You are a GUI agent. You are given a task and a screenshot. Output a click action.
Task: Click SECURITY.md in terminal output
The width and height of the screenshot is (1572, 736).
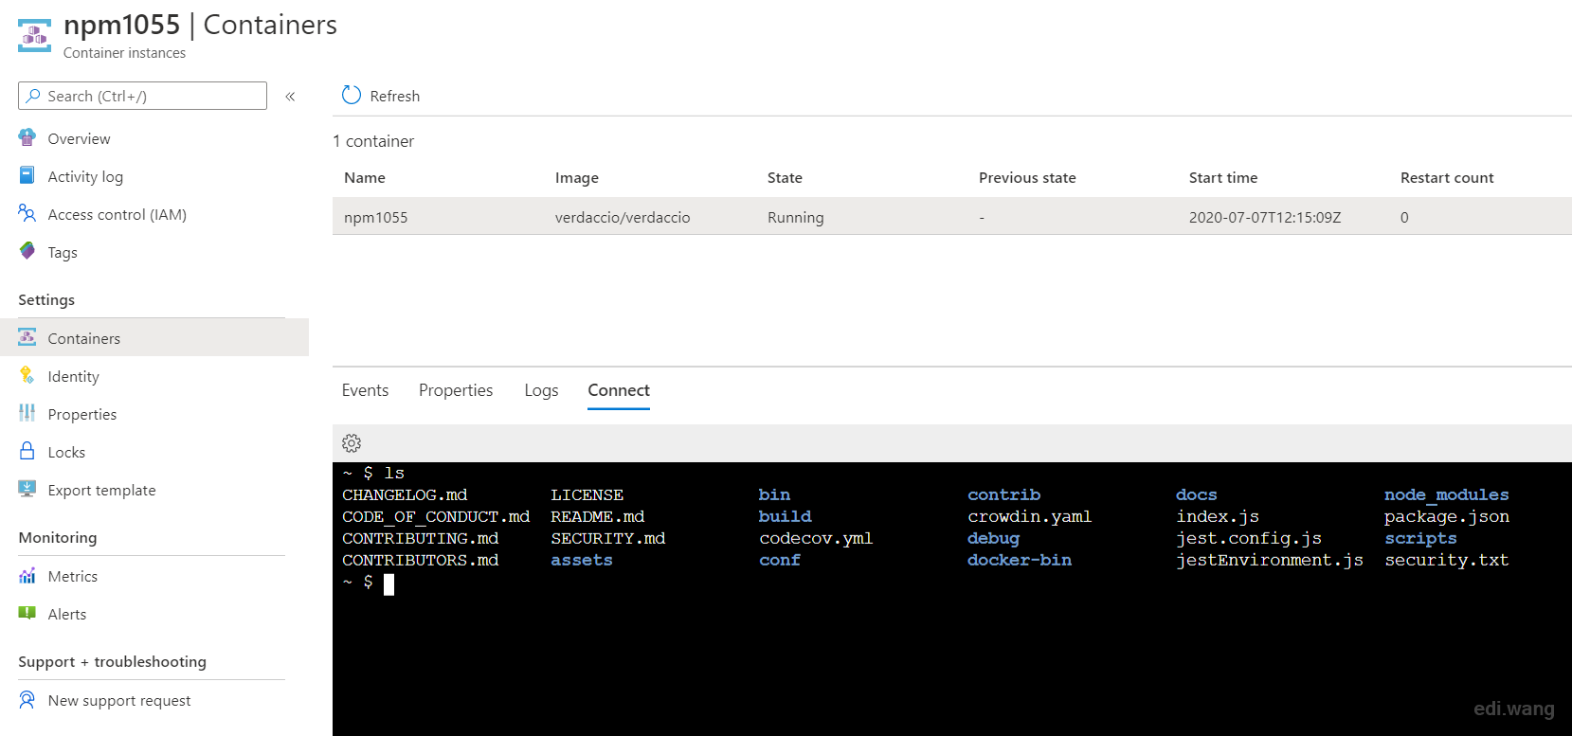pyautogui.click(x=608, y=538)
